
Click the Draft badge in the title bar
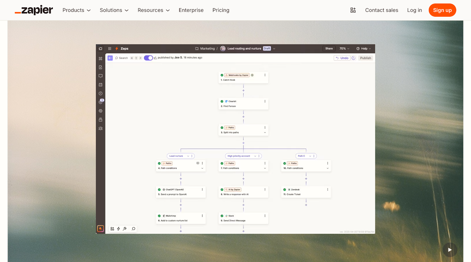267,48
